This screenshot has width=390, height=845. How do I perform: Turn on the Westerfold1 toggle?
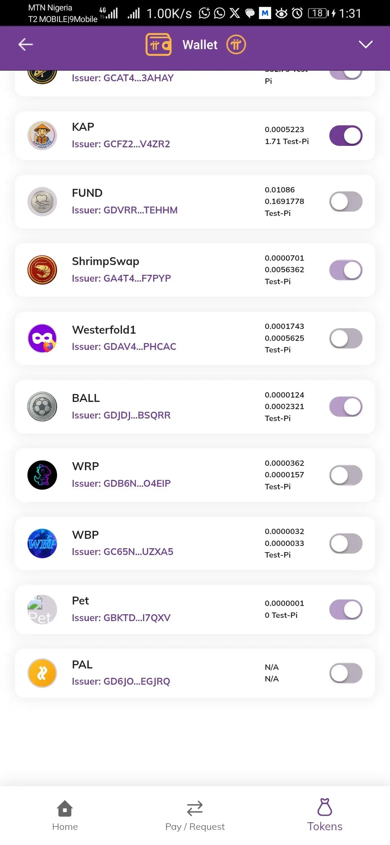[346, 338]
